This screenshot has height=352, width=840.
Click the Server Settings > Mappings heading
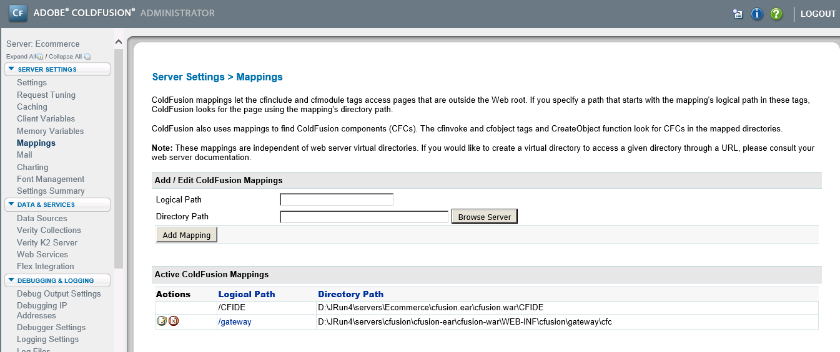click(217, 77)
